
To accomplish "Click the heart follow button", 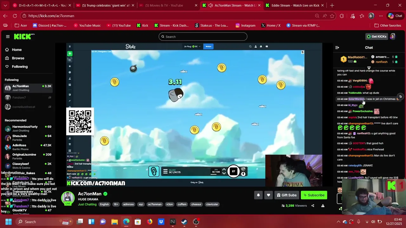I will 268,195.
